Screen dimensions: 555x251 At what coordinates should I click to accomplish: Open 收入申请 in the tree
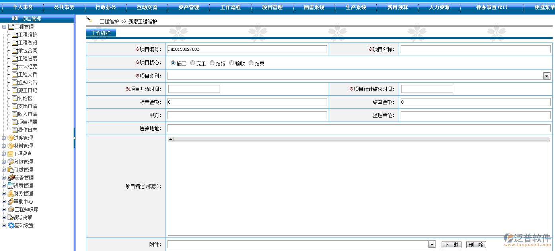tap(27, 114)
